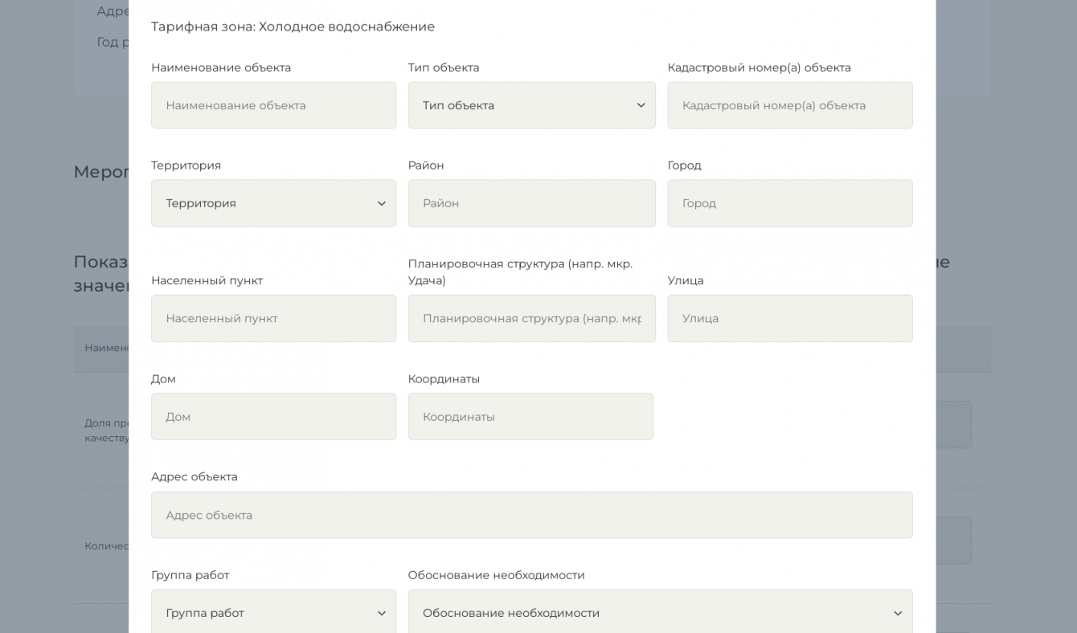This screenshot has height=633, width=1077.
Task: Click into Кадастровый номер(а) объекта input
Action: click(789, 105)
